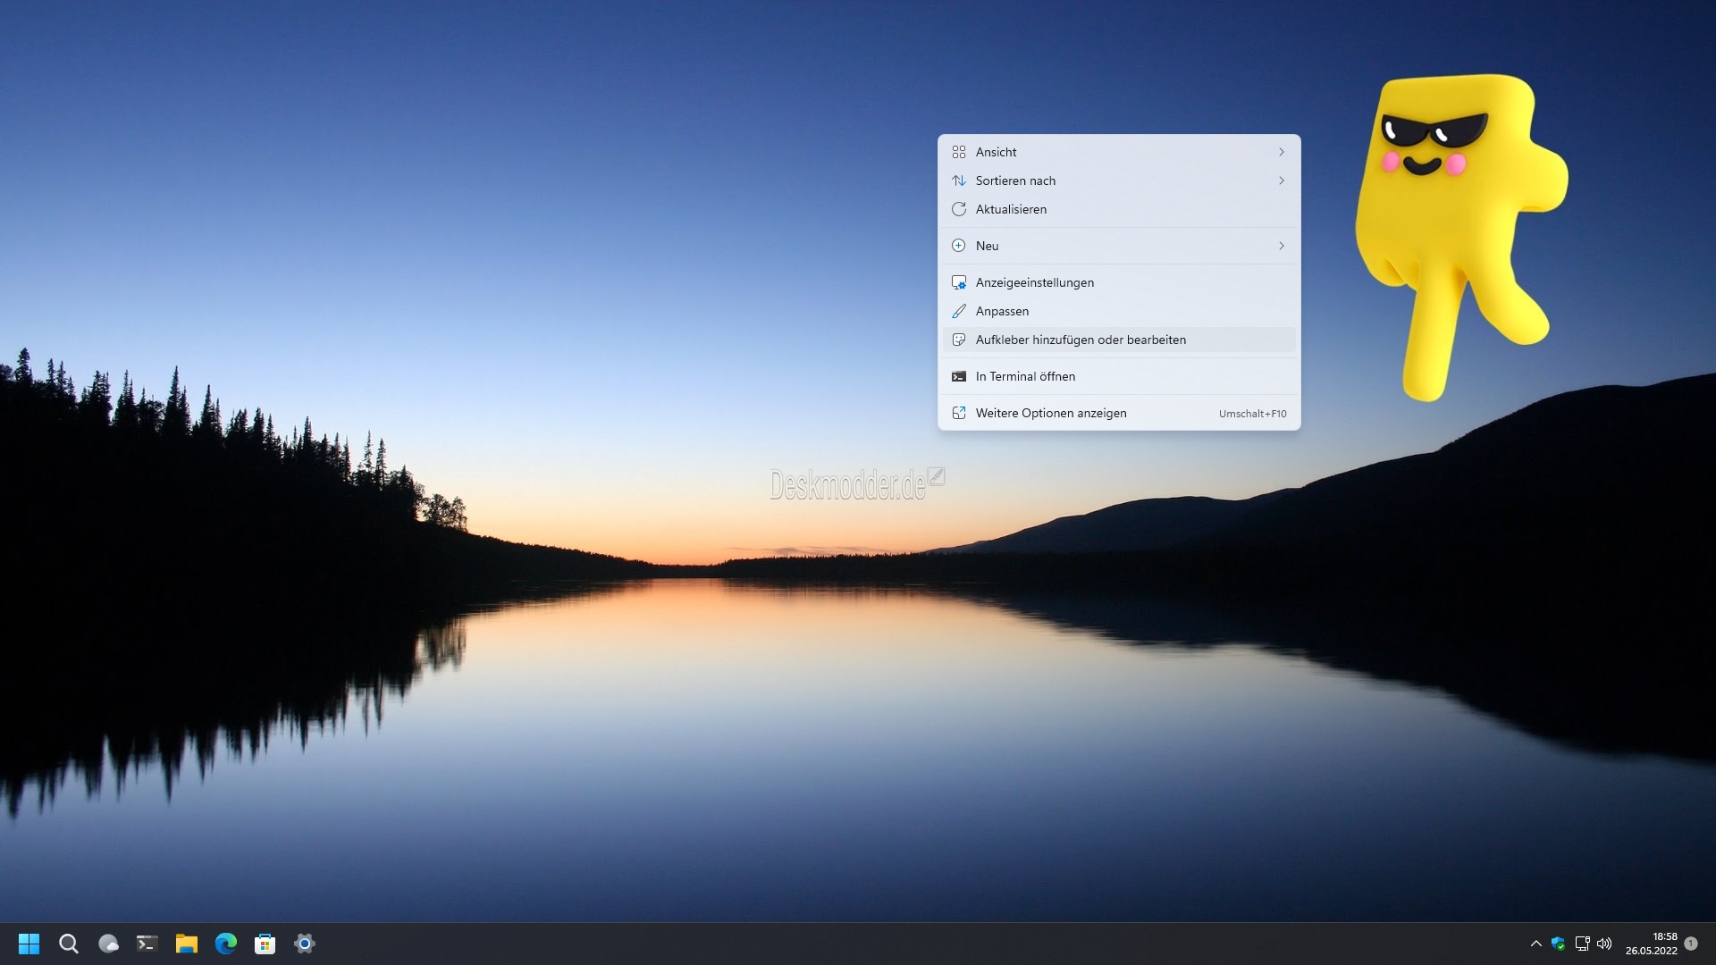Open the Neu submenu entry

pyautogui.click(x=1119, y=246)
